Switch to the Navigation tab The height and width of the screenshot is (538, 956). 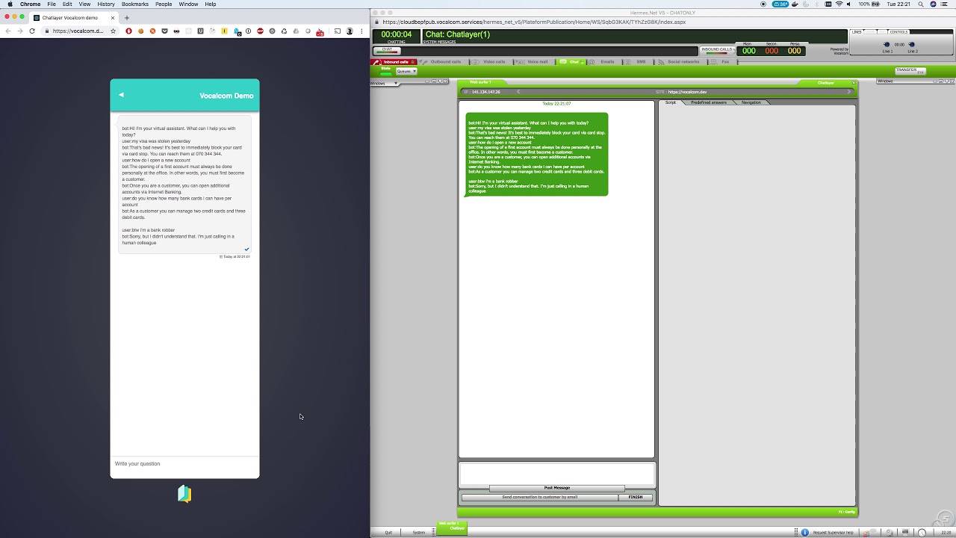pyautogui.click(x=751, y=102)
